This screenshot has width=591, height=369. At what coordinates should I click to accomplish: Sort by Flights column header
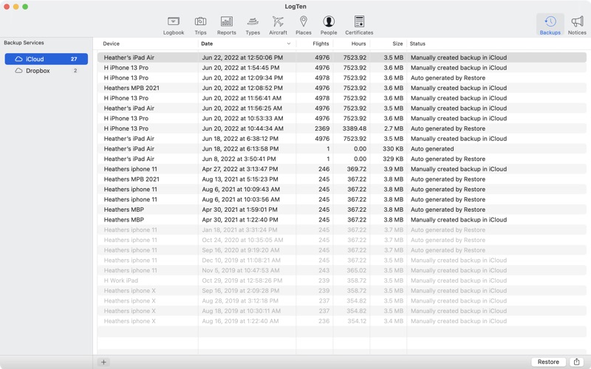315,44
